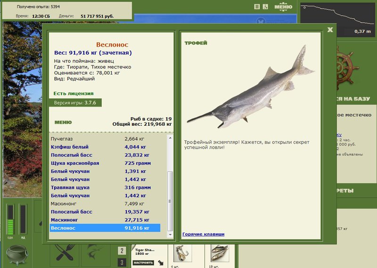This screenshot has height=268, width=377.
Task: Select Кэтфиш белый in the keepnet list
Action: [105, 147]
